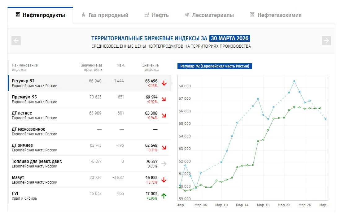The width and height of the screenshot is (341, 217).
Task: Click the red down arrow for Мазут
Action: click(164, 180)
